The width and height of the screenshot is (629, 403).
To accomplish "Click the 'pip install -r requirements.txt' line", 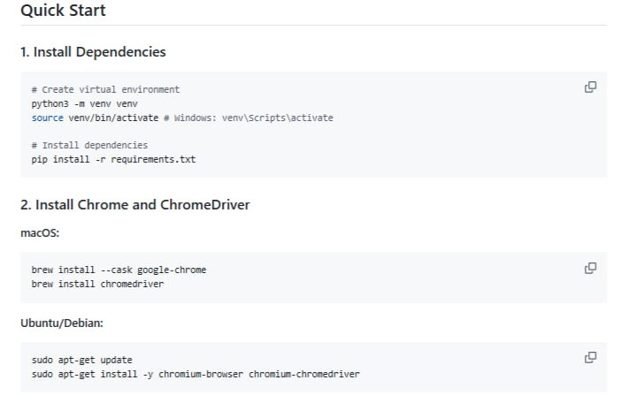I will 113,159.
